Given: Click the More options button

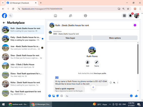Looking at the screenshot, I should pos(115,38).
